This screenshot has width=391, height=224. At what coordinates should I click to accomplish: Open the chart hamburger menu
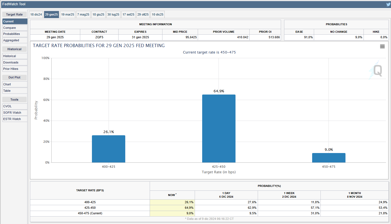coord(382,47)
